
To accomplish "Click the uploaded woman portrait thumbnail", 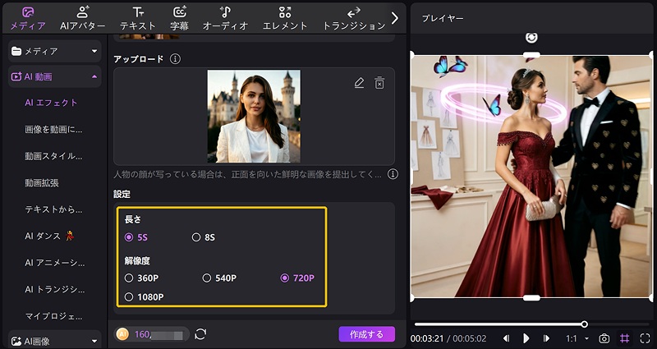I will click(x=254, y=116).
